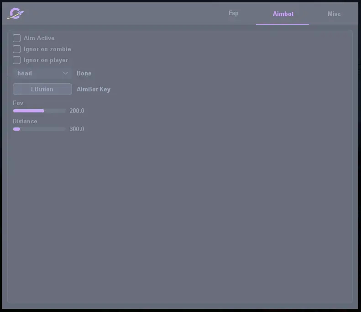Click the Ignor on zombie label
The image size is (361, 312).
pos(47,49)
